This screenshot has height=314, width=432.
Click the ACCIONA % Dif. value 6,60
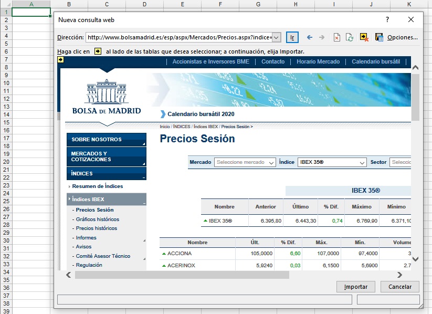pyautogui.click(x=295, y=253)
